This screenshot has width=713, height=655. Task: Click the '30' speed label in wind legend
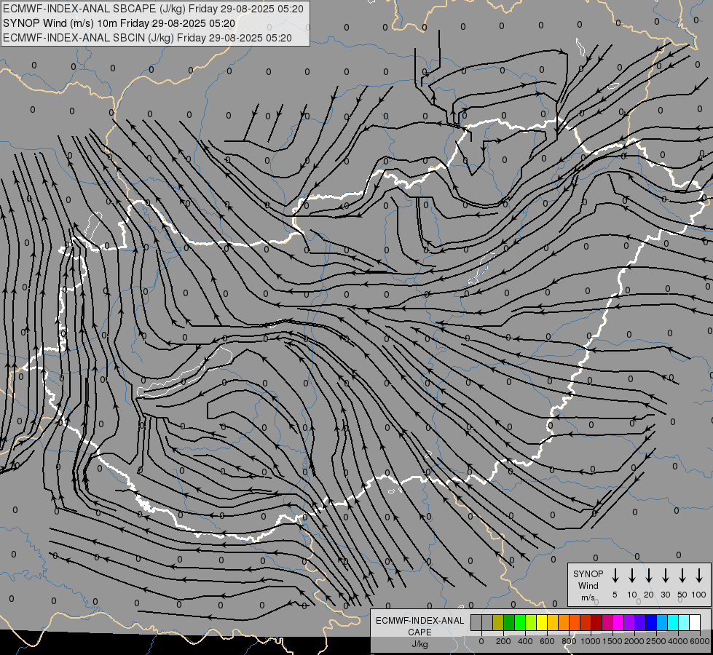665,595
